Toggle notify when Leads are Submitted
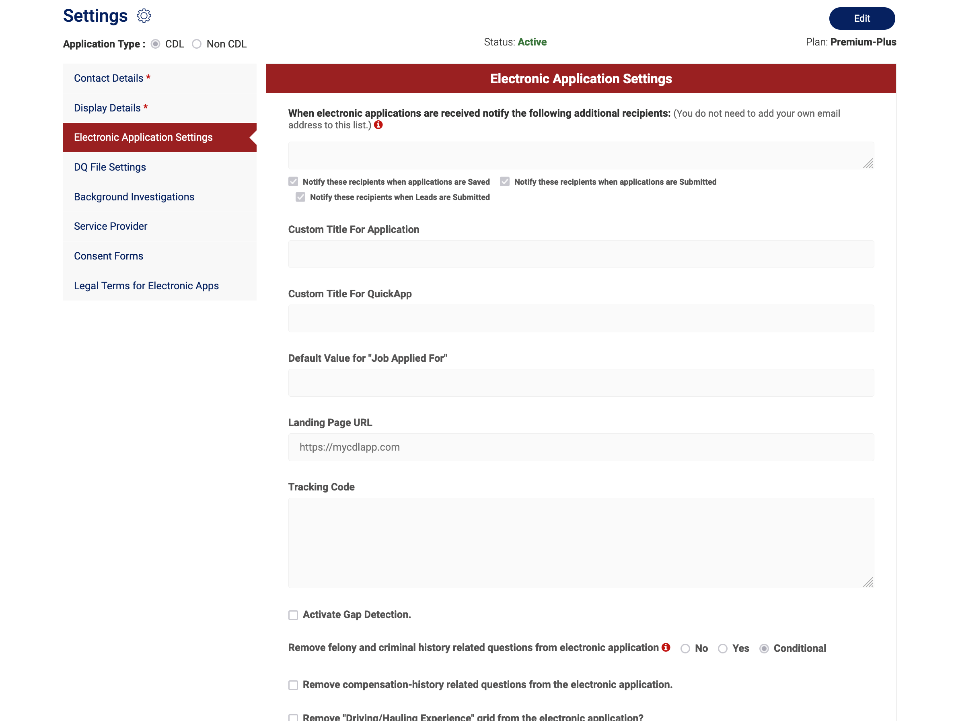This screenshot has width=954, height=721. pos(300,197)
